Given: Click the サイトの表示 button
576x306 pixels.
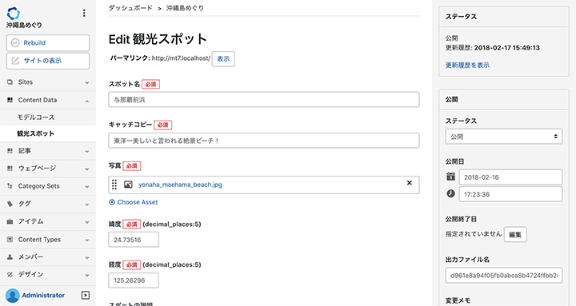Looking at the screenshot, I should (48, 61).
